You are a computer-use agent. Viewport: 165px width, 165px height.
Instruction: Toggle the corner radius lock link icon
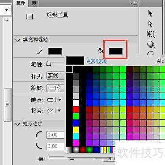(x=41, y=159)
